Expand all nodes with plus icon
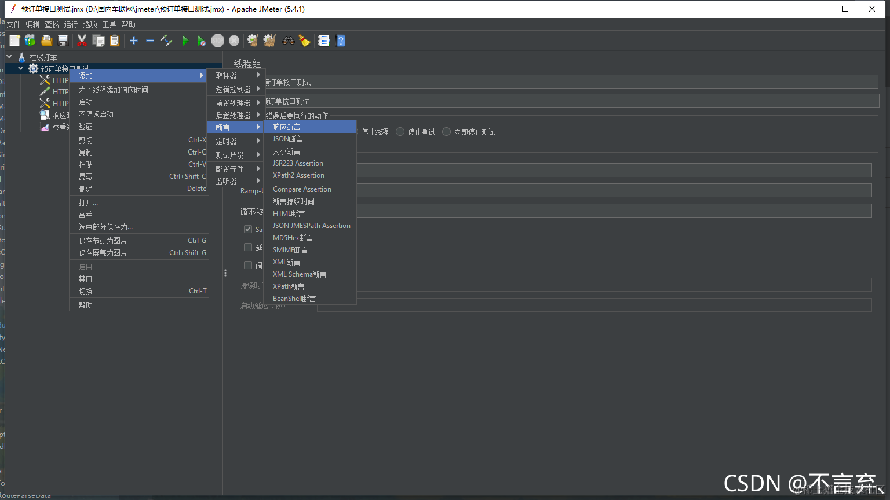The image size is (890, 500). 134,41
